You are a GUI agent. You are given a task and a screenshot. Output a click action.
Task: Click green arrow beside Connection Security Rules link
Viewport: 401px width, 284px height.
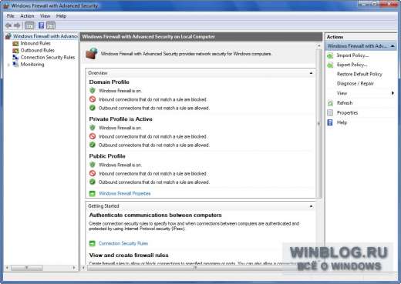[93, 243]
